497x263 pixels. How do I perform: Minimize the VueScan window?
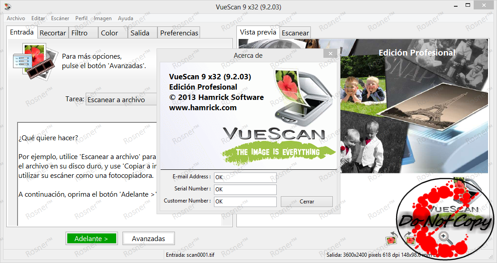pos(455,6)
